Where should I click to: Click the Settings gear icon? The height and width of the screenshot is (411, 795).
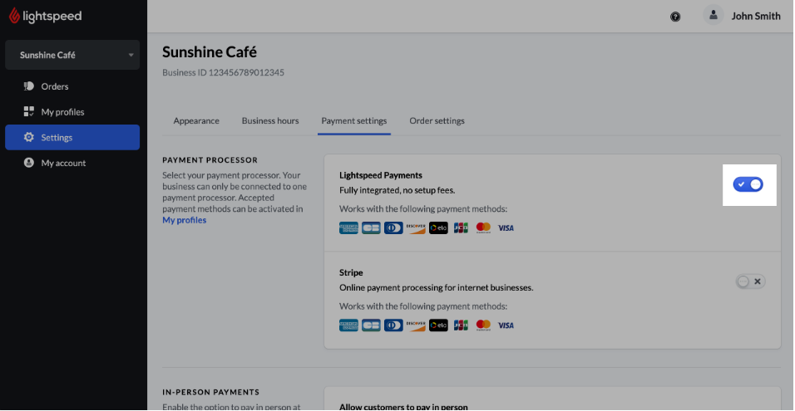click(x=29, y=138)
